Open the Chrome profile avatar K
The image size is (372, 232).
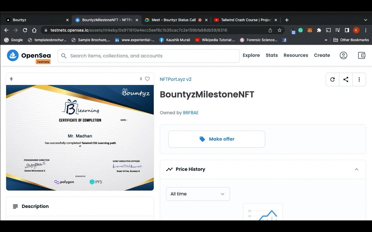pos(356,30)
